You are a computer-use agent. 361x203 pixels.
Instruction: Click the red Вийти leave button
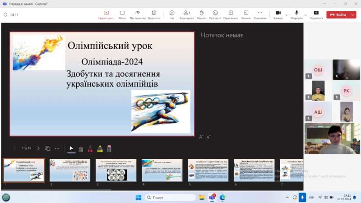(x=338, y=14)
